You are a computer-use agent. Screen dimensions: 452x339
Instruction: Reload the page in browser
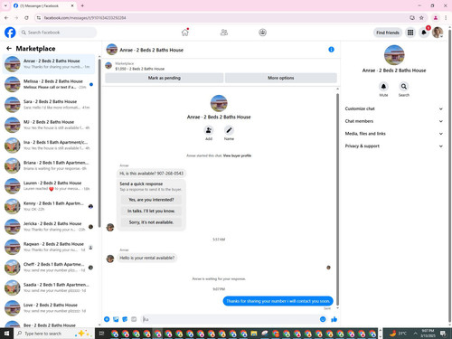coord(26,18)
